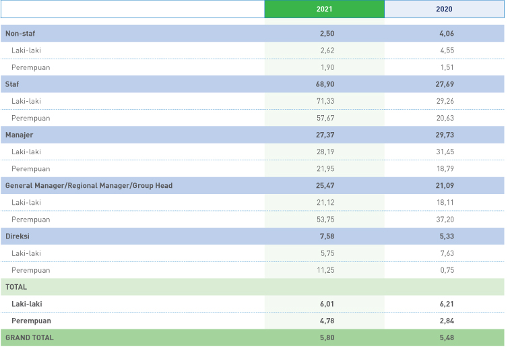Screen dimensions: 510x355
Task: Select total Perempuan 2020 value 2,84
Action: (447, 321)
